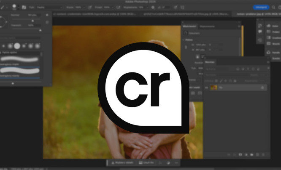Open the Gradienty gradients panel
Viewport: 281px width, 170px height.
click(x=273, y=37)
